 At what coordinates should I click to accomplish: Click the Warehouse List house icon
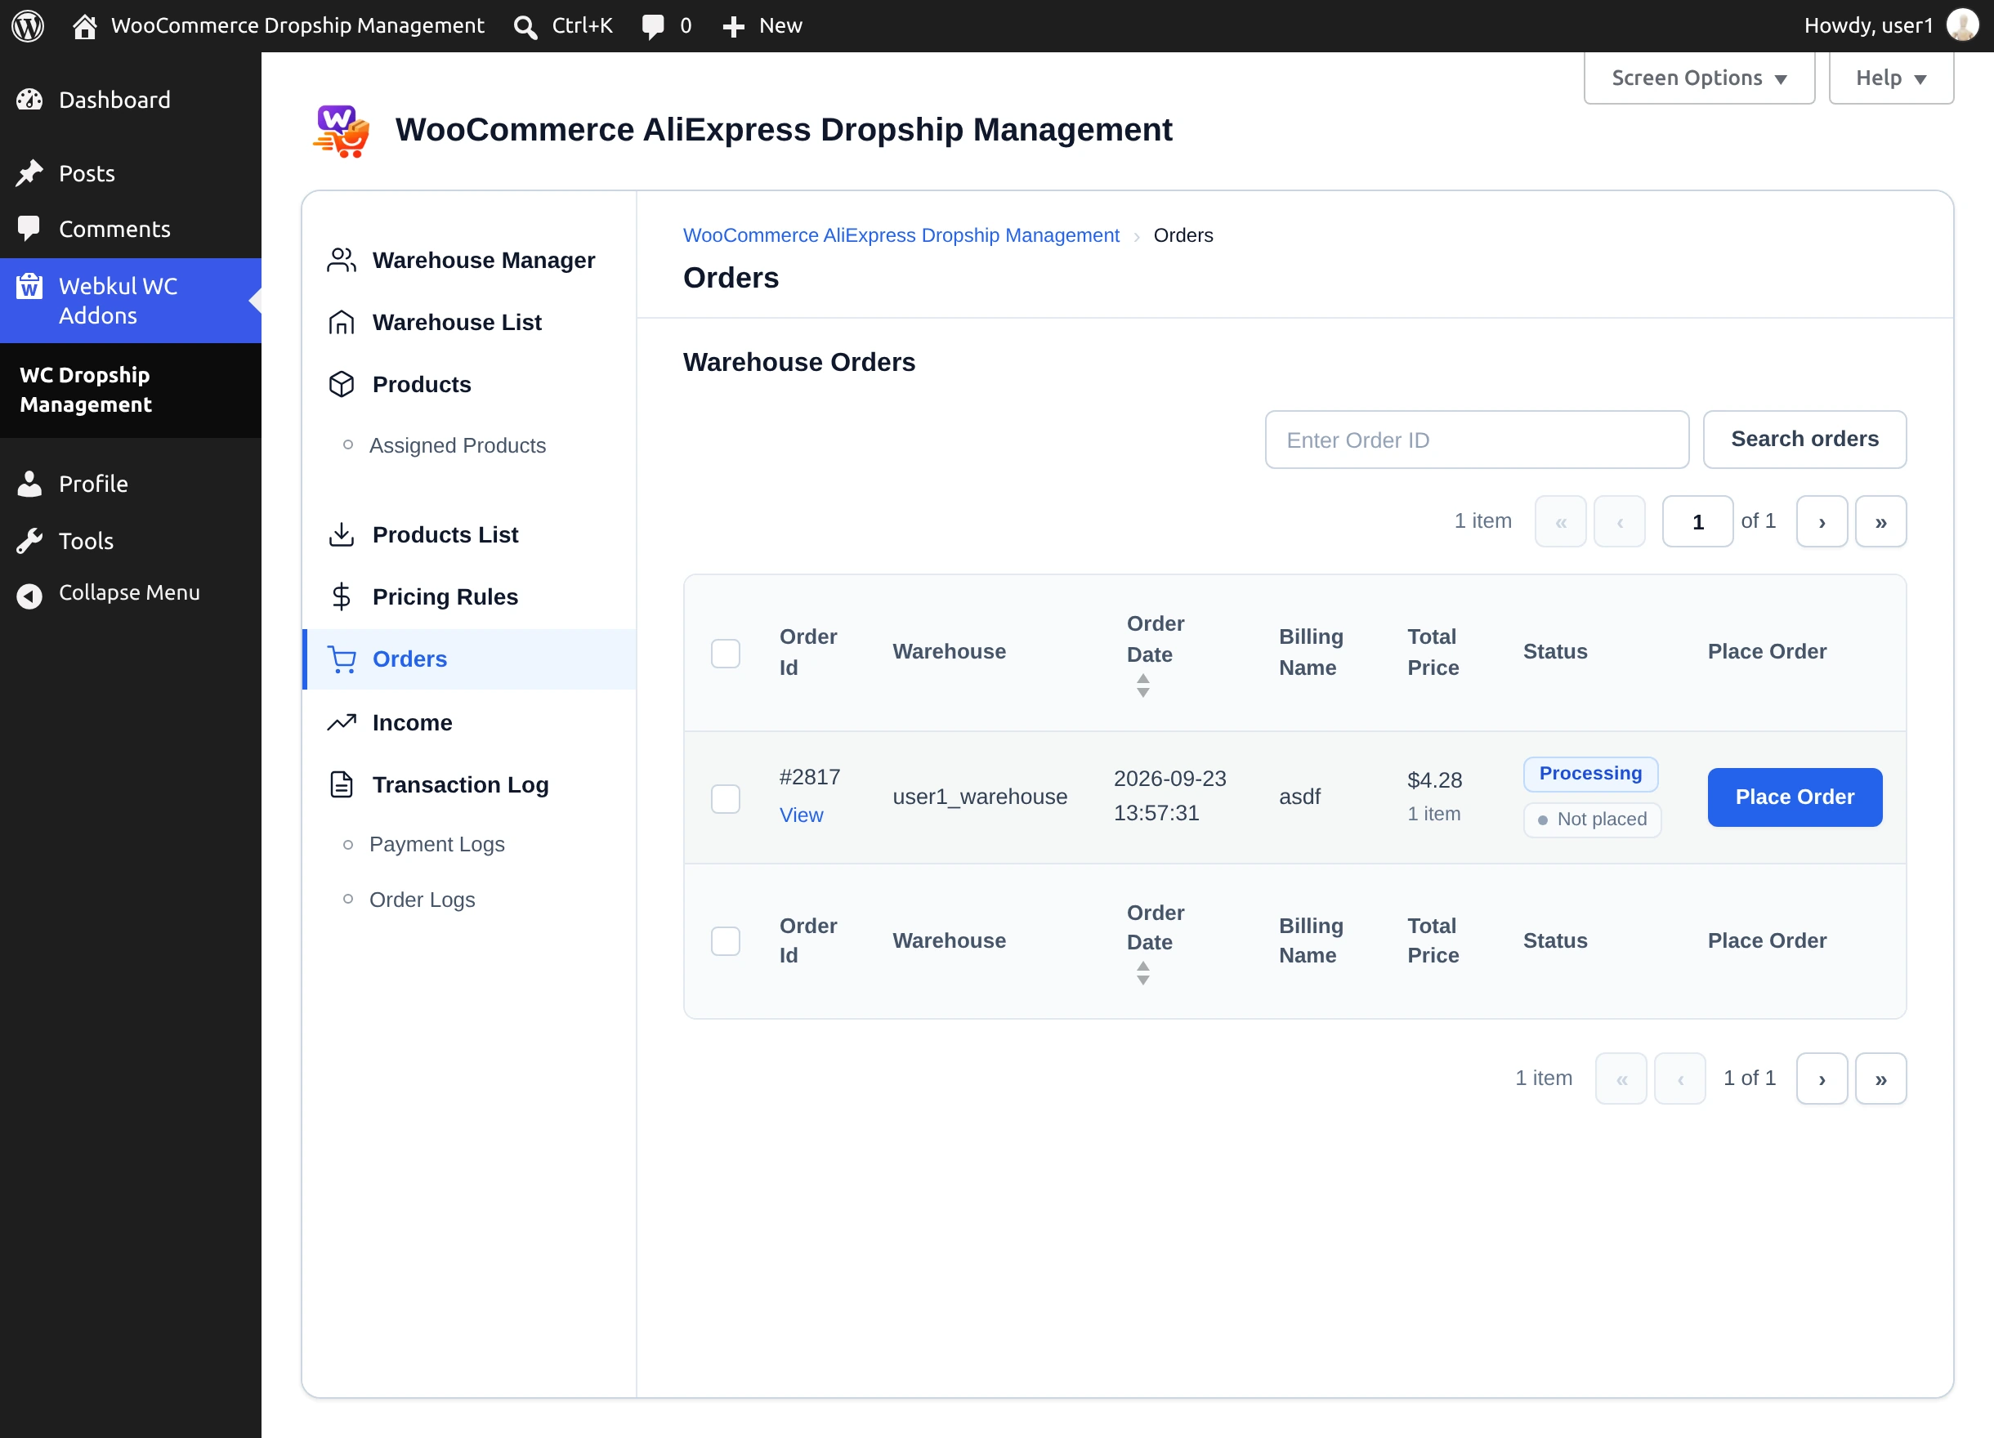[341, 323]
